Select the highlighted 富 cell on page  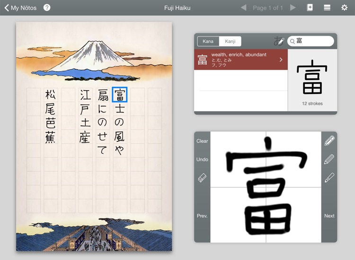click(120, 94)
